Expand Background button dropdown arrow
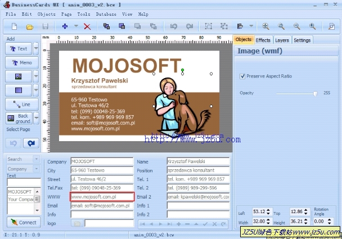Image resolution: width=342 pixels, height=239 pixels. pos(36,118)
